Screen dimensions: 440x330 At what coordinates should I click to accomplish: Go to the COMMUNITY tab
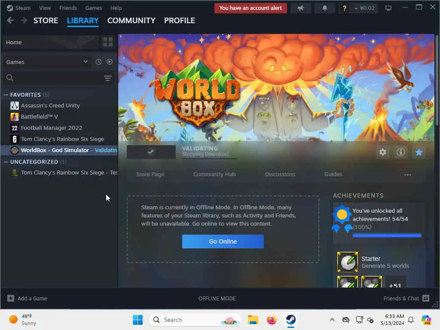pyautogui.click(x=131, y=21)
